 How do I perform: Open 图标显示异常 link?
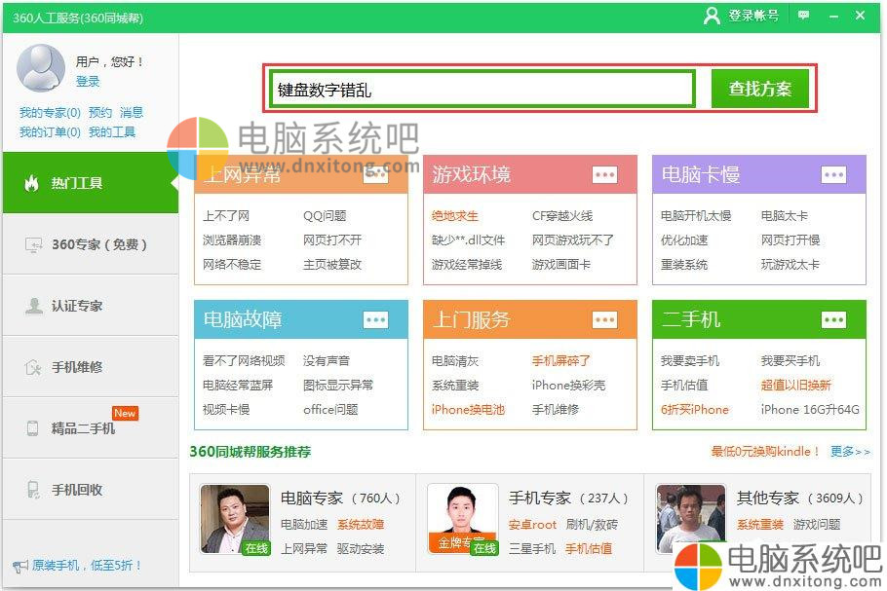338,385
